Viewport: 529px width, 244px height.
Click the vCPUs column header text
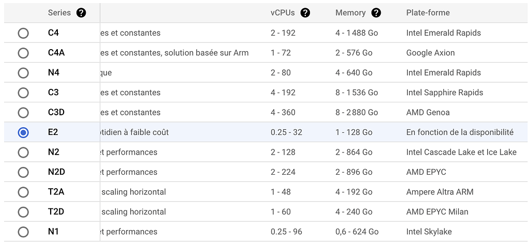point(283,13)
